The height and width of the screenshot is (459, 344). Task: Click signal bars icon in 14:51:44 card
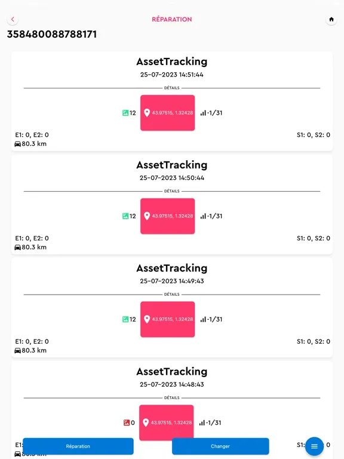pyautogui.click(x=203, y=113)
